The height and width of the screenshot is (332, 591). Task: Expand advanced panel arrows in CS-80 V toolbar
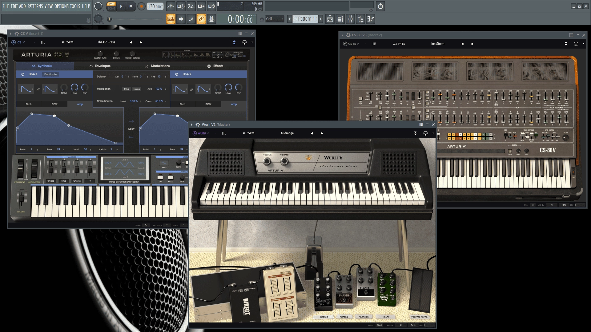click(566, 44)
